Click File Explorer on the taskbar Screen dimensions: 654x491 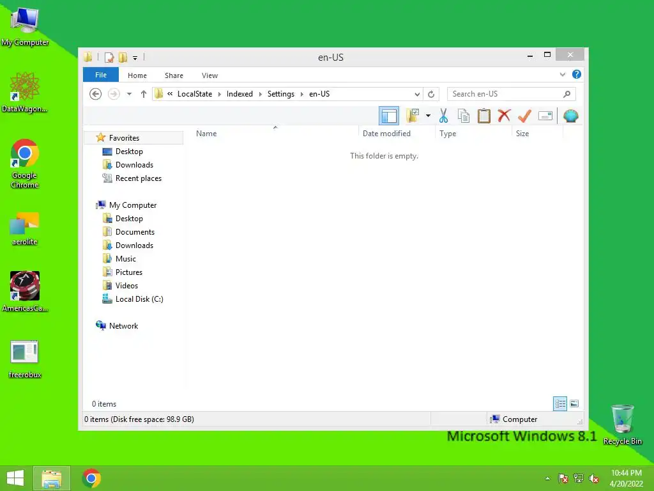52,478
